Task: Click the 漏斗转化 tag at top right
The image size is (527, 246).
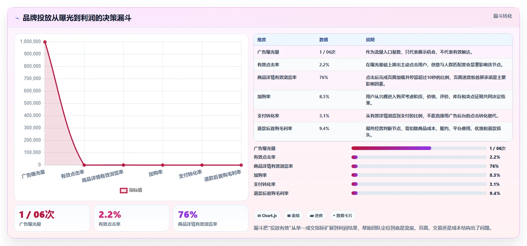Action: click(x=503, y=16)
